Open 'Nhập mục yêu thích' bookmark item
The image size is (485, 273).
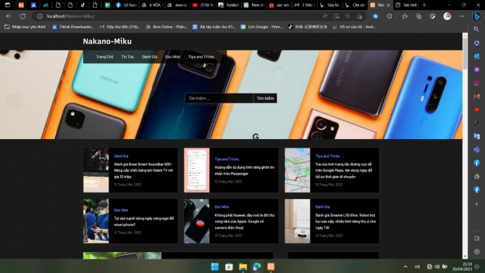(25, 27)
